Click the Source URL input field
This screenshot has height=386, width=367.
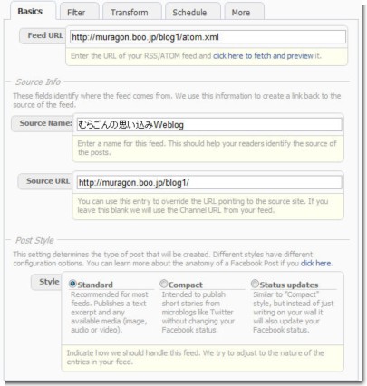coord(209,182)
